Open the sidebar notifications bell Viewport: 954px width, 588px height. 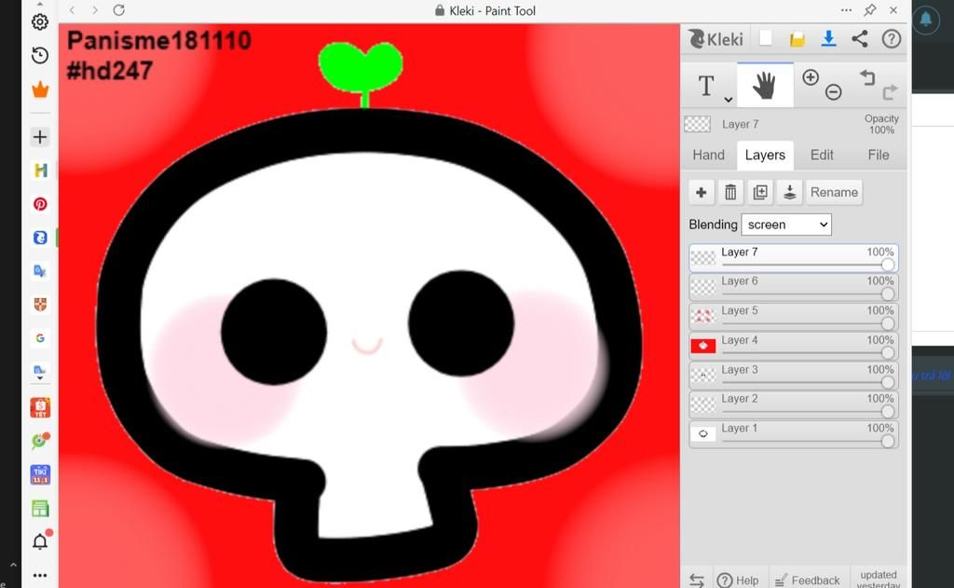(x=40, y=541)
